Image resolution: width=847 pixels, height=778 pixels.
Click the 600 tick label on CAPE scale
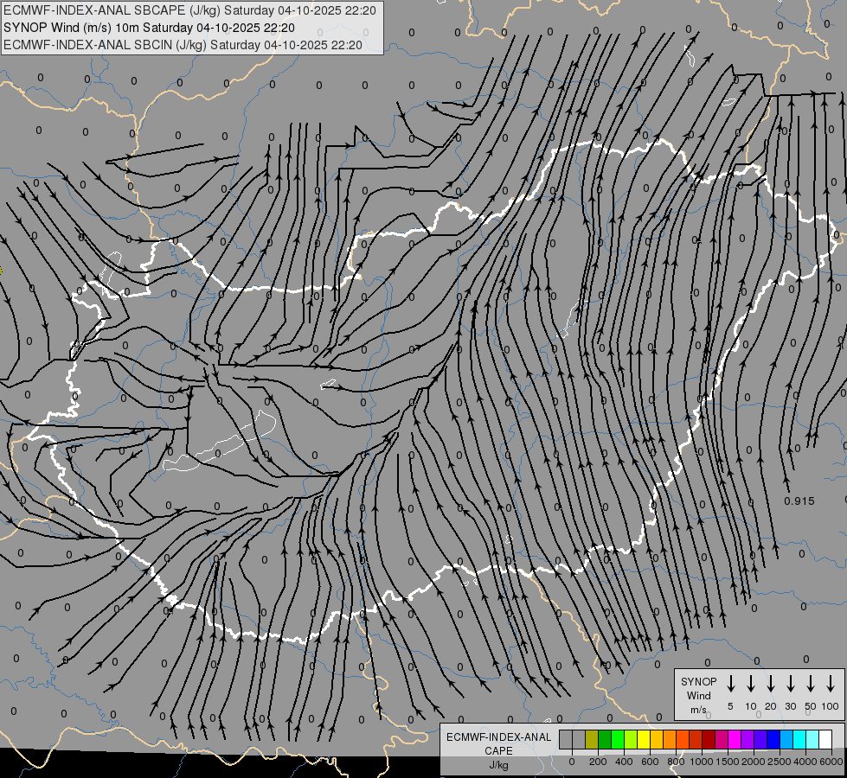[650, 762]
